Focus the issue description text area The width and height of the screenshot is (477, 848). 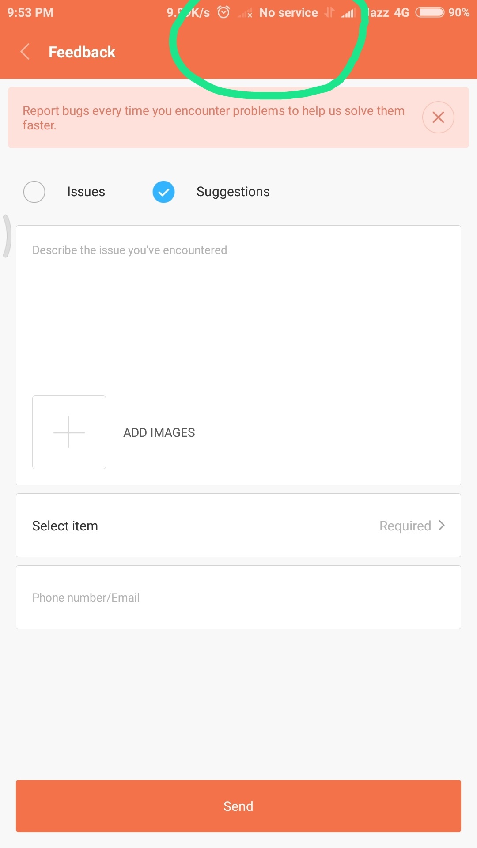pyautogui.click(x=238, y=309)
